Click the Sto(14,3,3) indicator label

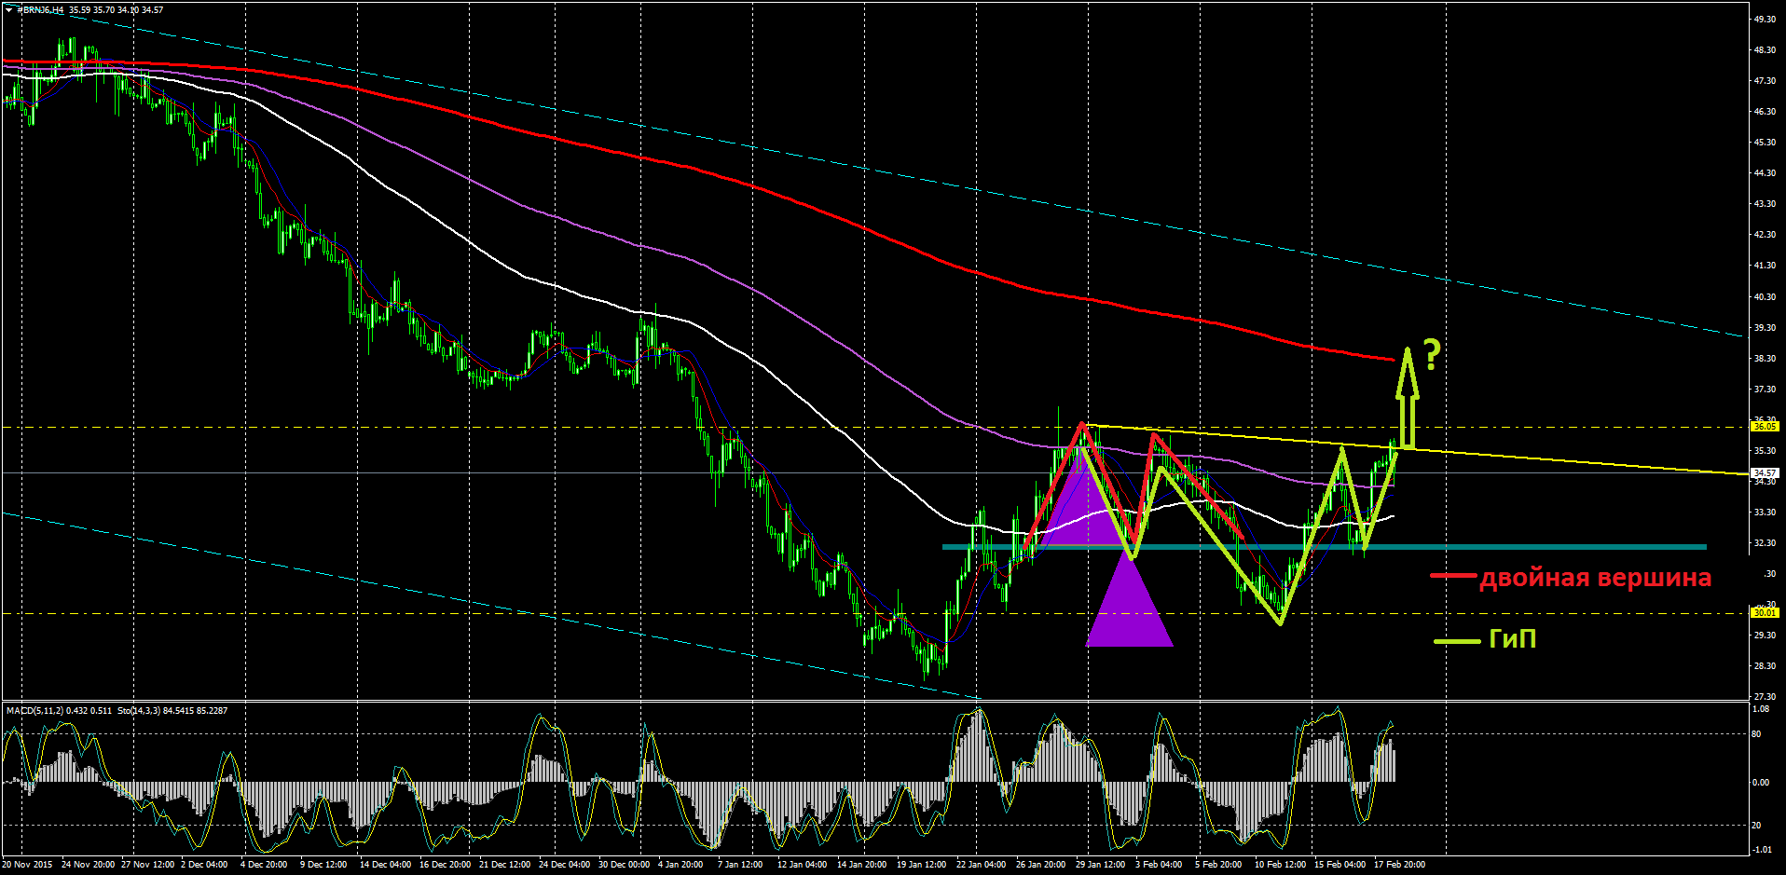pyautogui.click(x=139, y=711)
